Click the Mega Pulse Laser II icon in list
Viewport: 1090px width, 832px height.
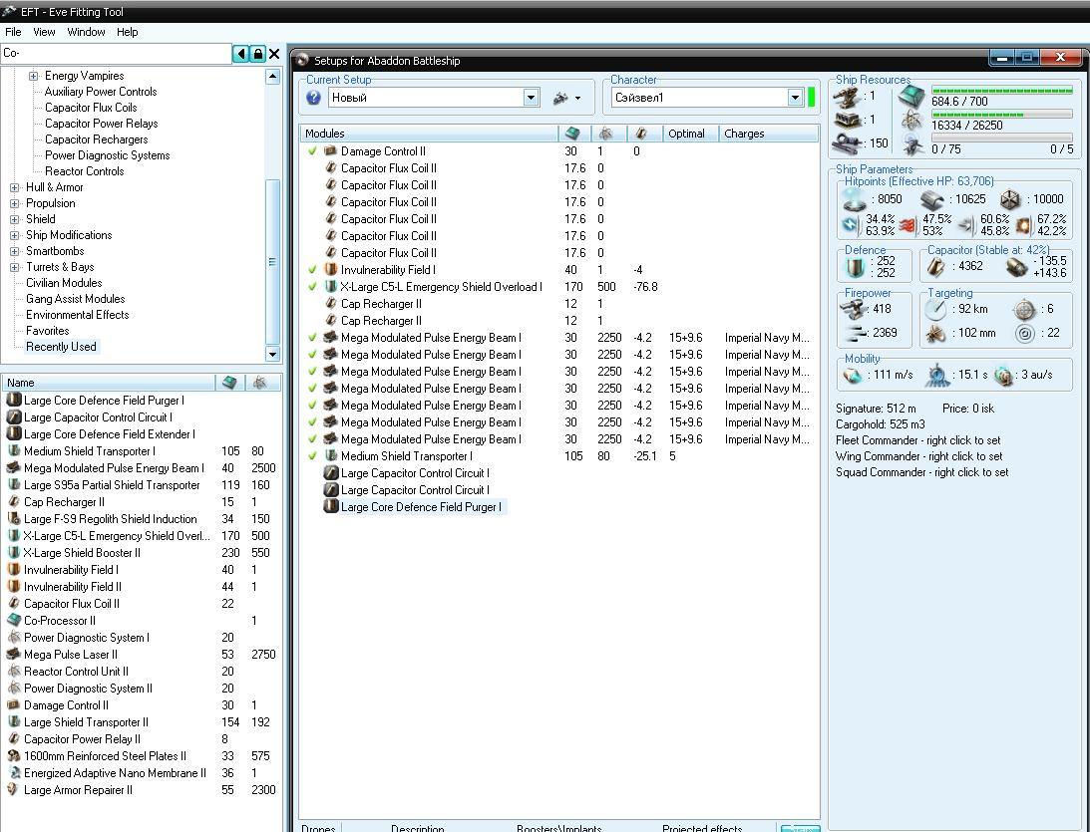coord(14,655)
